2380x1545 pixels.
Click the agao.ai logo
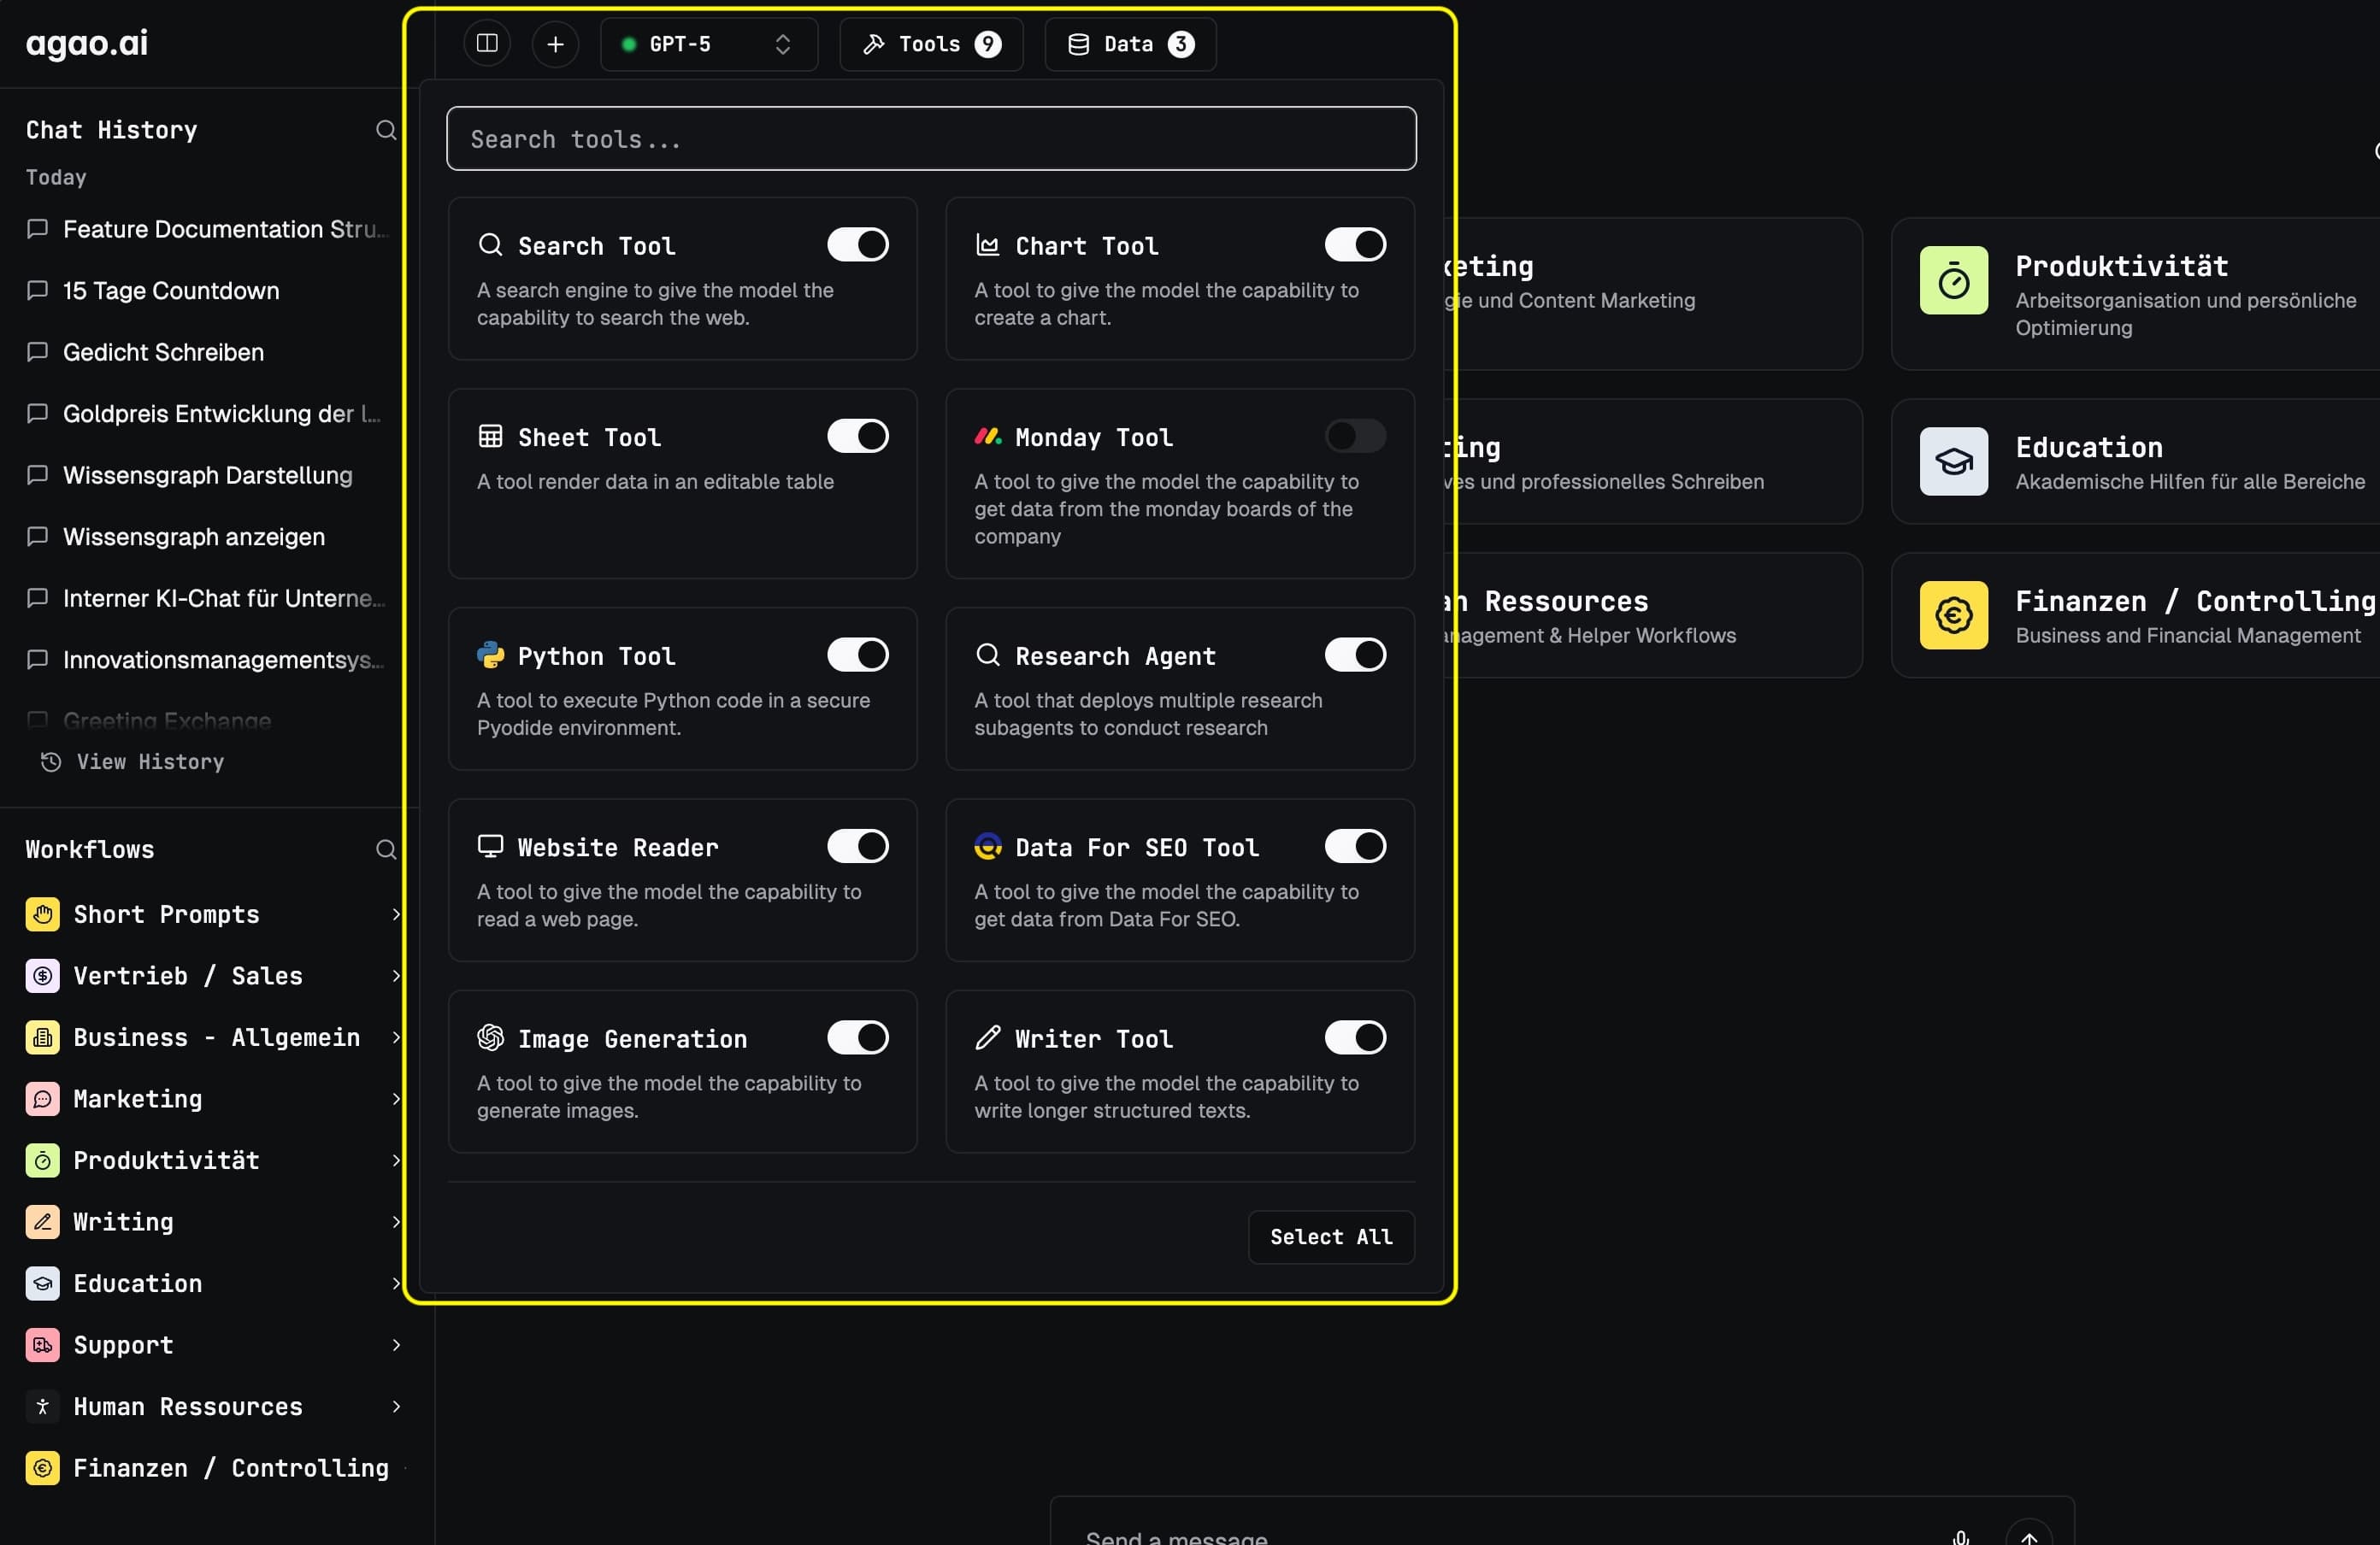[x=87, y=43]
